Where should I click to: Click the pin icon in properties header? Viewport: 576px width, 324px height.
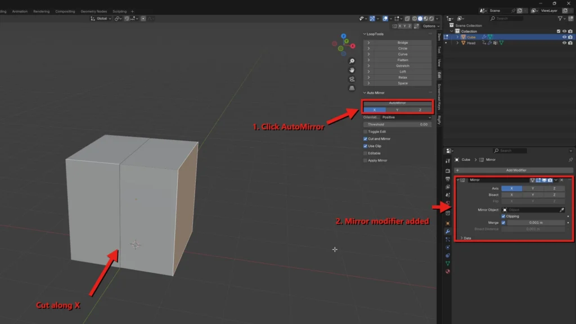tap(570, 160)
